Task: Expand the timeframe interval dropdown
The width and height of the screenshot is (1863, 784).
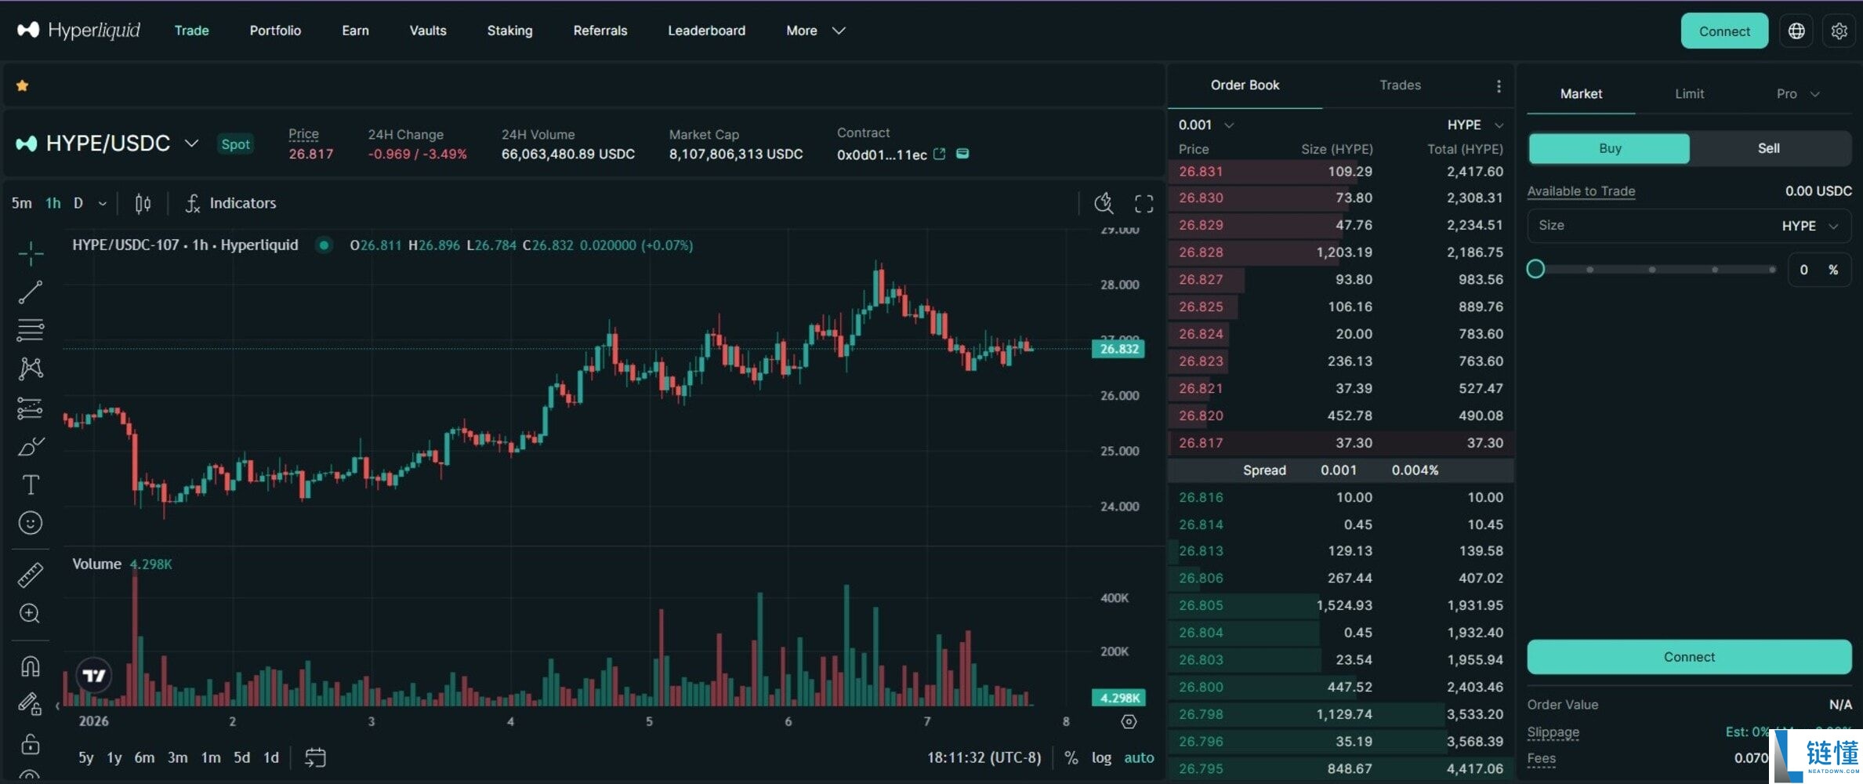Action: click(102, 203)
